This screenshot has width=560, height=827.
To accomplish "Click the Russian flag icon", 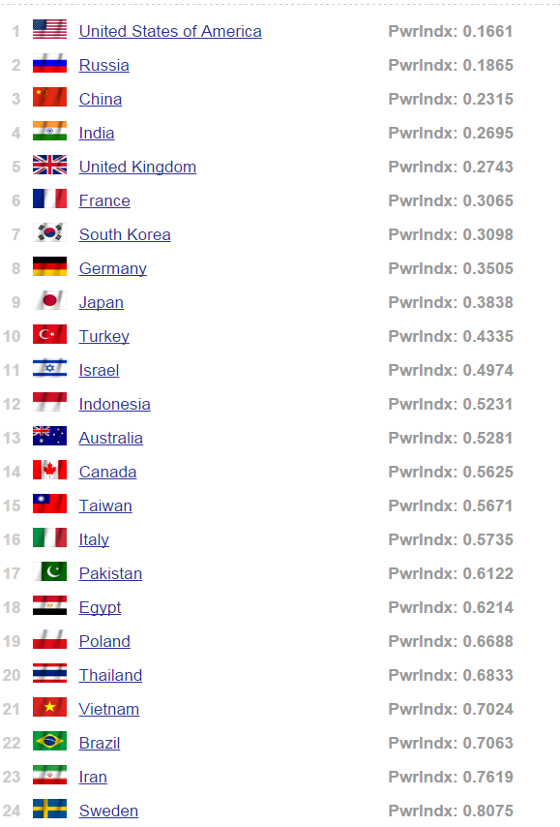I will tap(49, 63).
